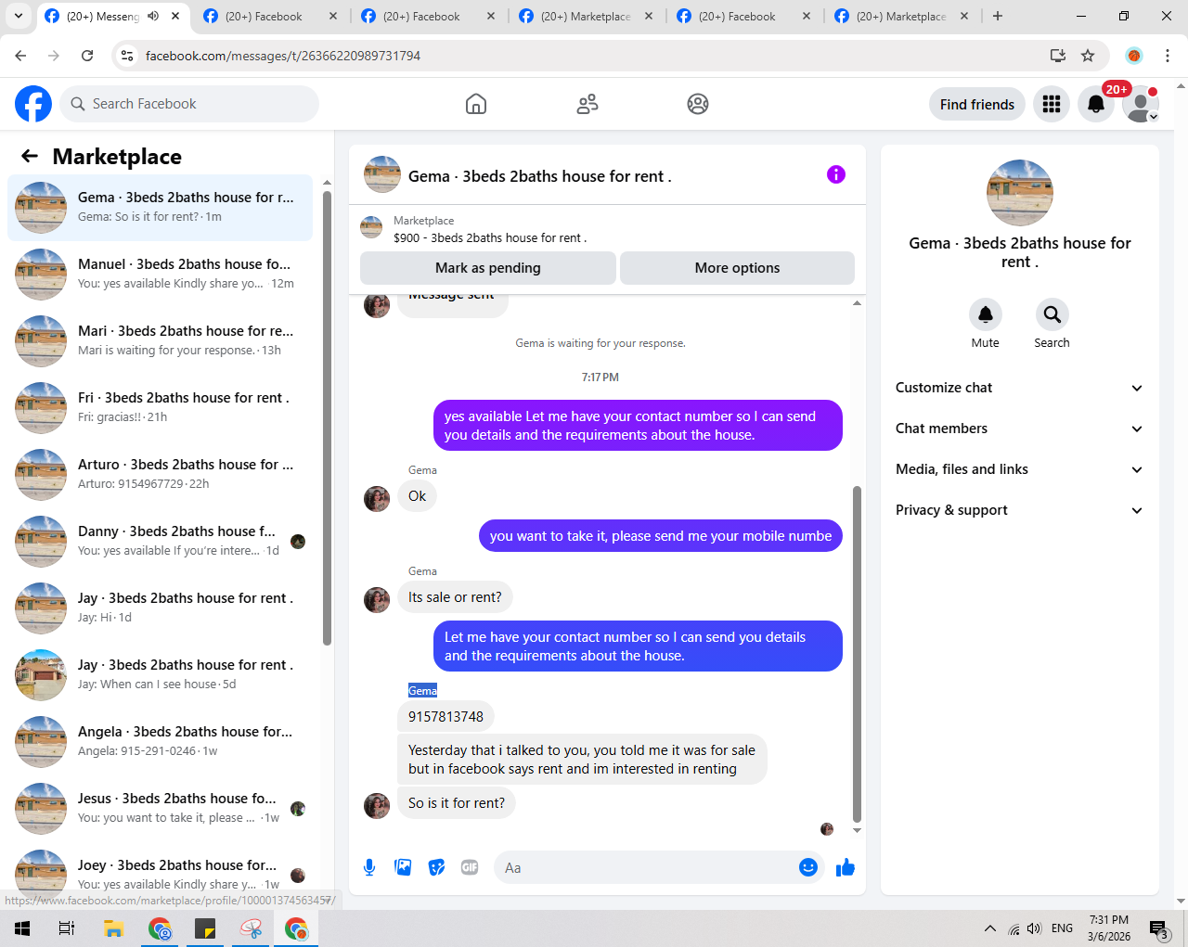The height and width of the screenshot is (947, 1188).
Task: Send a thumbs up like
Action: click(x=846, y=867)
